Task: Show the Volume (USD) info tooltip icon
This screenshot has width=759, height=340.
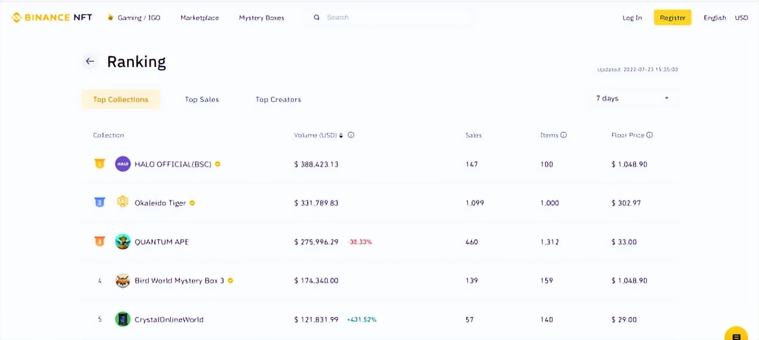Action: [x=351, y=135]
